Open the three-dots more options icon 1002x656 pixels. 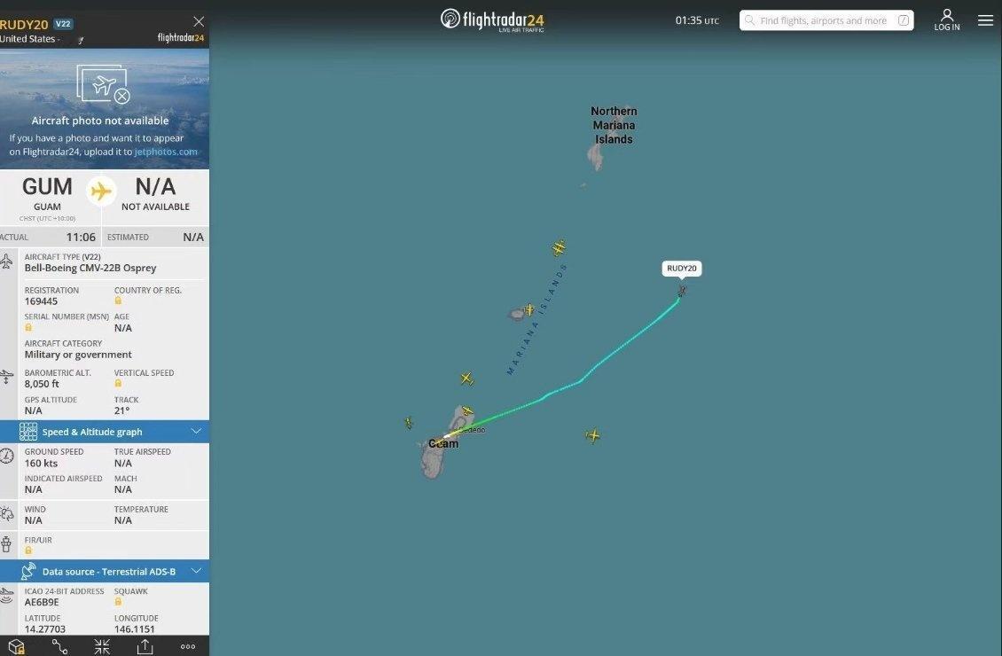coord(188,646)
